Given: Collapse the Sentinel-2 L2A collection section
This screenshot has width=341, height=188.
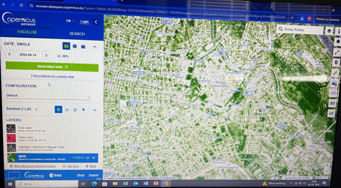Looking at the screenshot, I should 95,110.
